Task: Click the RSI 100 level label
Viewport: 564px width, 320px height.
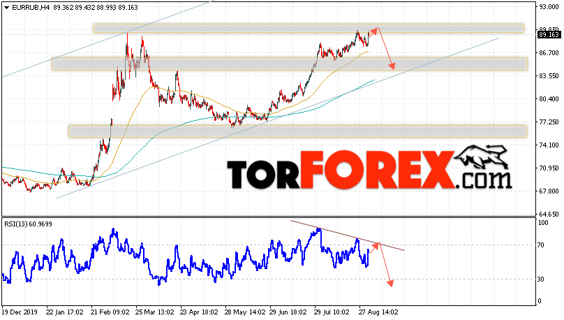Action: pyautogui.click(x=543, y=223)
